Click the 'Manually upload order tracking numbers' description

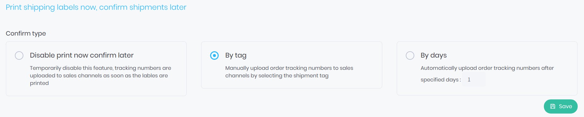(x=289, y=72)
